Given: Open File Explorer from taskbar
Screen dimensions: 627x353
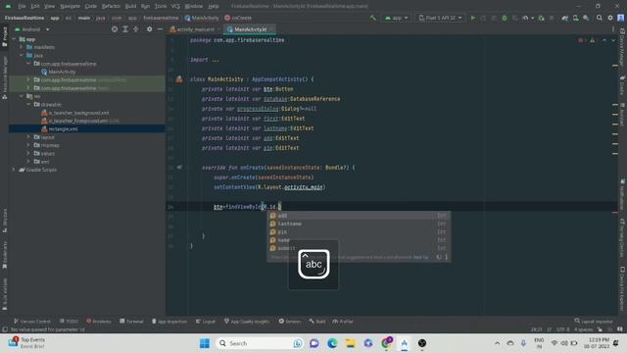Looking at the screenshot, I should [351, 343].
